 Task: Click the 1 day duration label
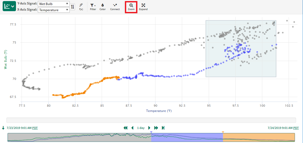click(141, 128)
